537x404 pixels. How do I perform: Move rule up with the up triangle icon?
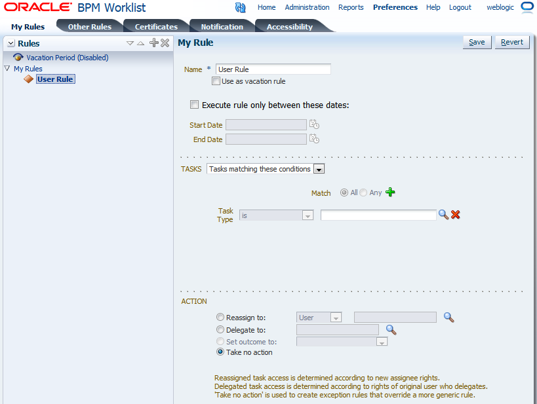(140, 43)
